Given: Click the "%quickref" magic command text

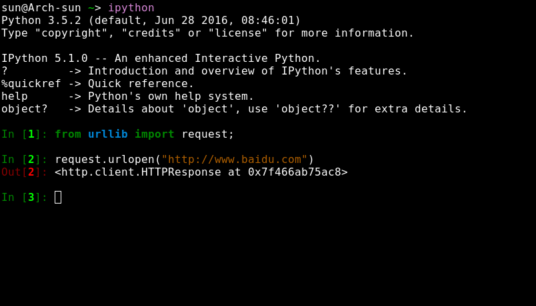Looking at the screenshot, I should coord(31,83).
